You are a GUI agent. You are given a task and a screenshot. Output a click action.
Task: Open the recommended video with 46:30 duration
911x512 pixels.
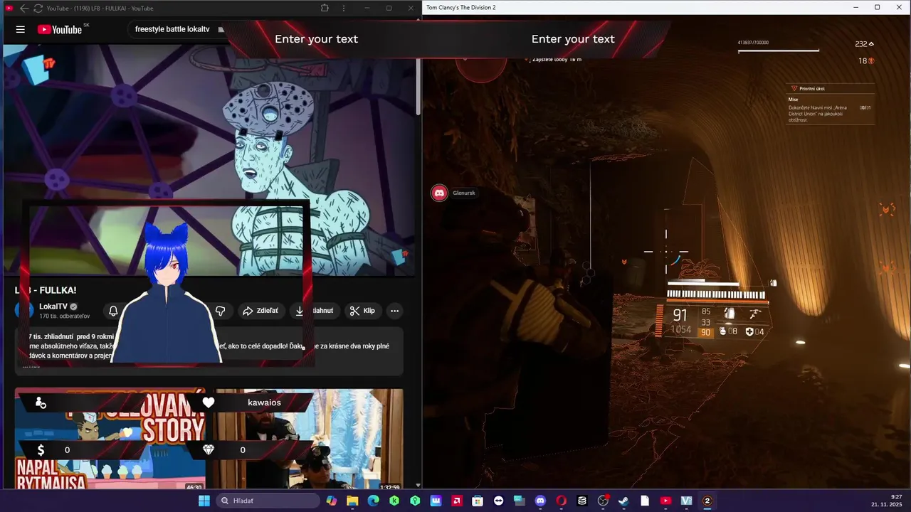[x=110, y=438]
